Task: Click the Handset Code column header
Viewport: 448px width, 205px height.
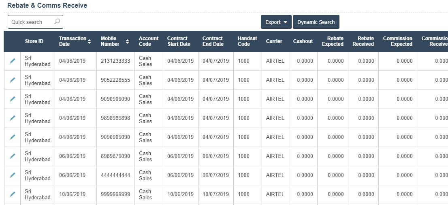Action: tap(247, 41)
